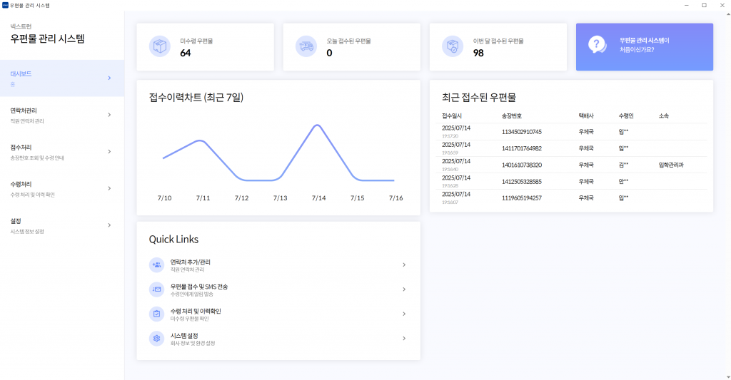Click the chevron arrow beside 수령 처리 및 이력확인
The width and height of the screenshot is (731, 380).
point(404,314)
